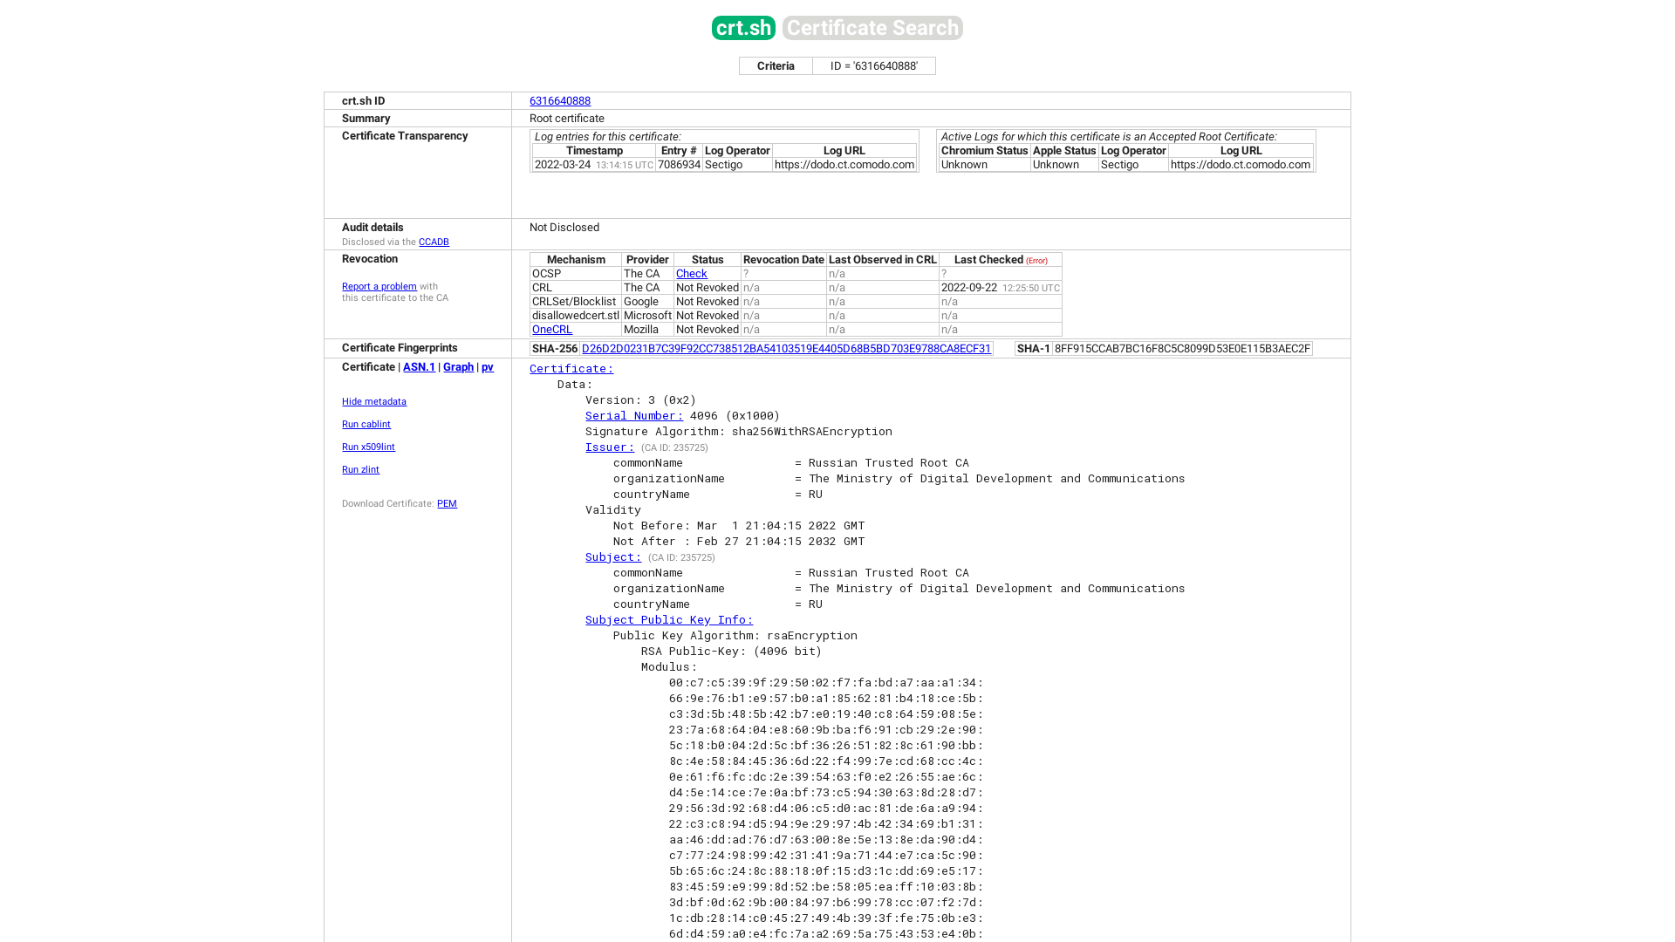Click the 'Root certificate' summary text
This screenshot has width=1675, height=942.
(567, 119)
